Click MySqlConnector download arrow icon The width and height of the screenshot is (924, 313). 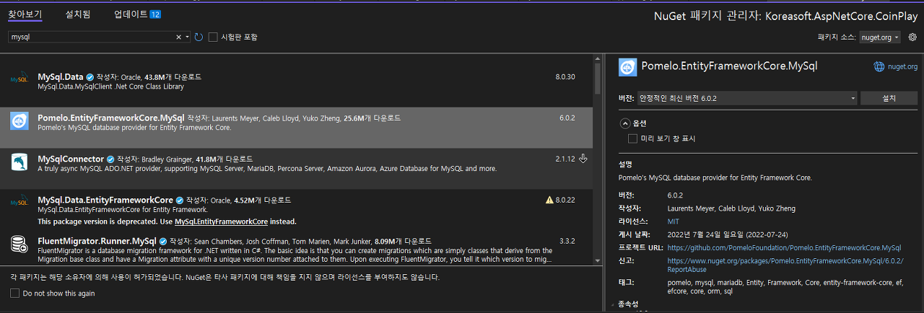tap(583, 159)
